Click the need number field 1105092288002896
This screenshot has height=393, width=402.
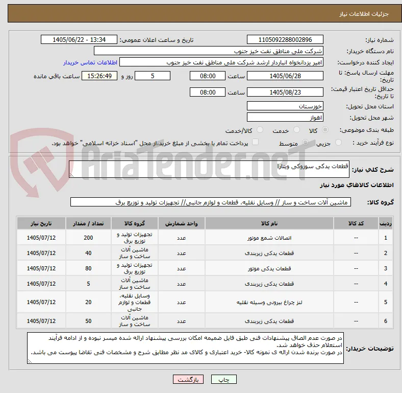click(x=285, y=40)
